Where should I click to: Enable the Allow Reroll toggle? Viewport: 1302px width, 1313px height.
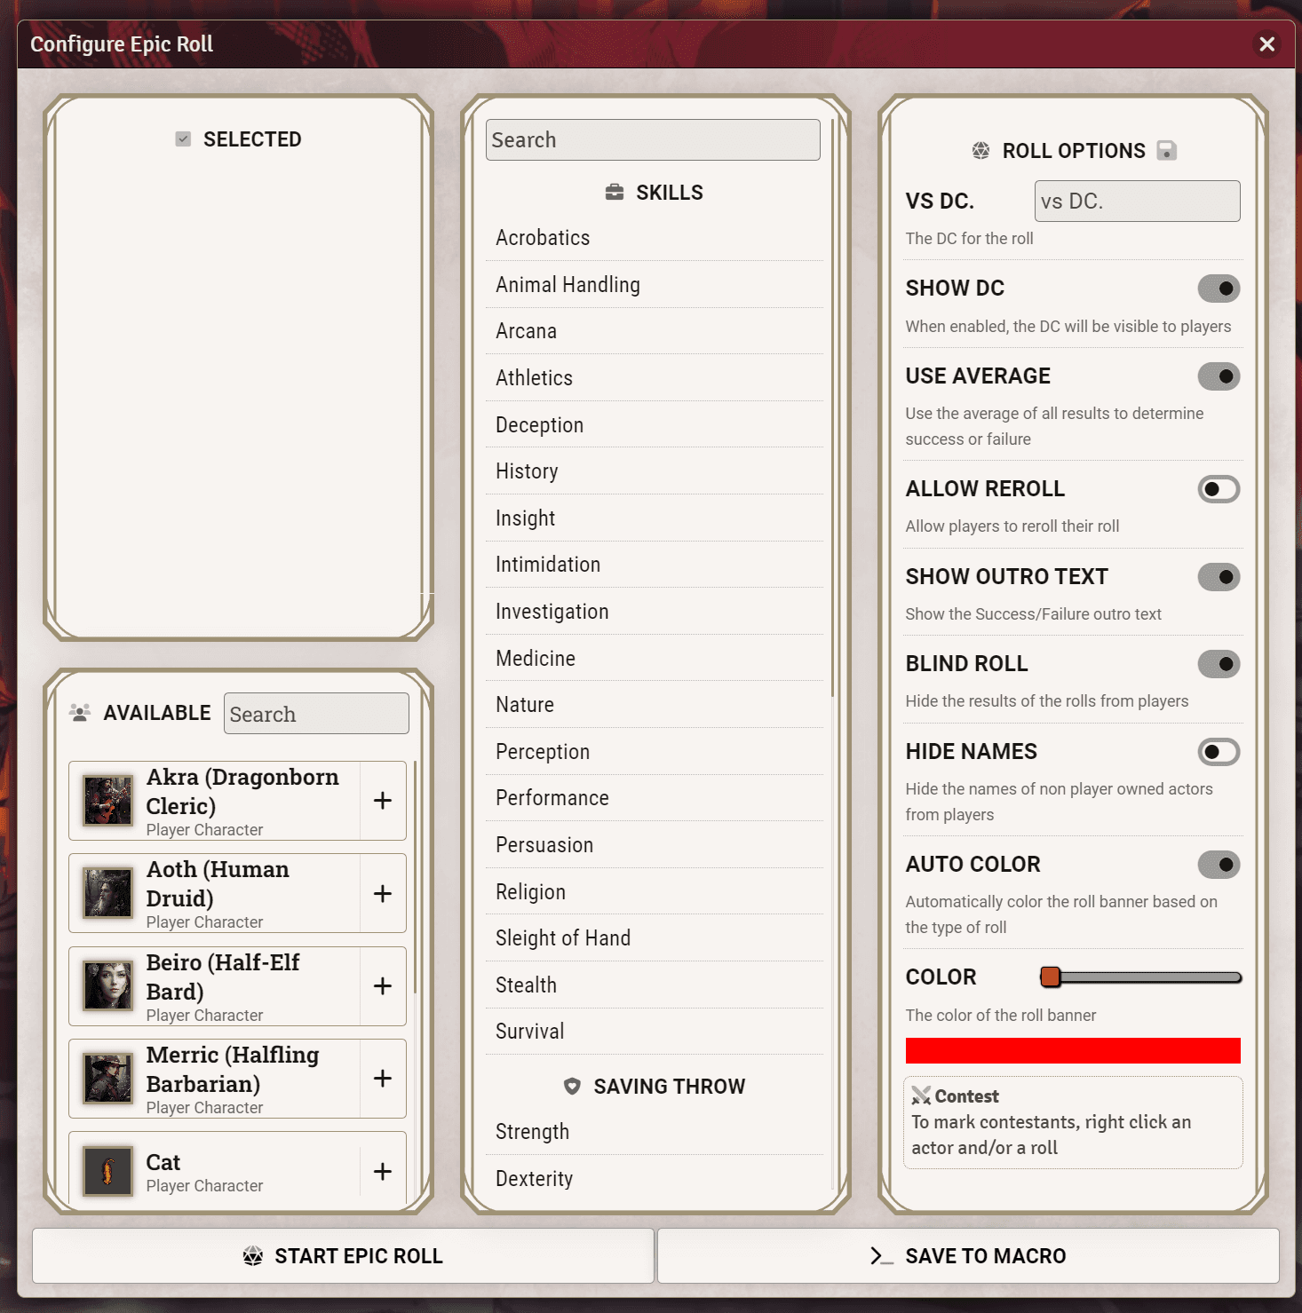pyautogui.click(x=1219, y=489)
